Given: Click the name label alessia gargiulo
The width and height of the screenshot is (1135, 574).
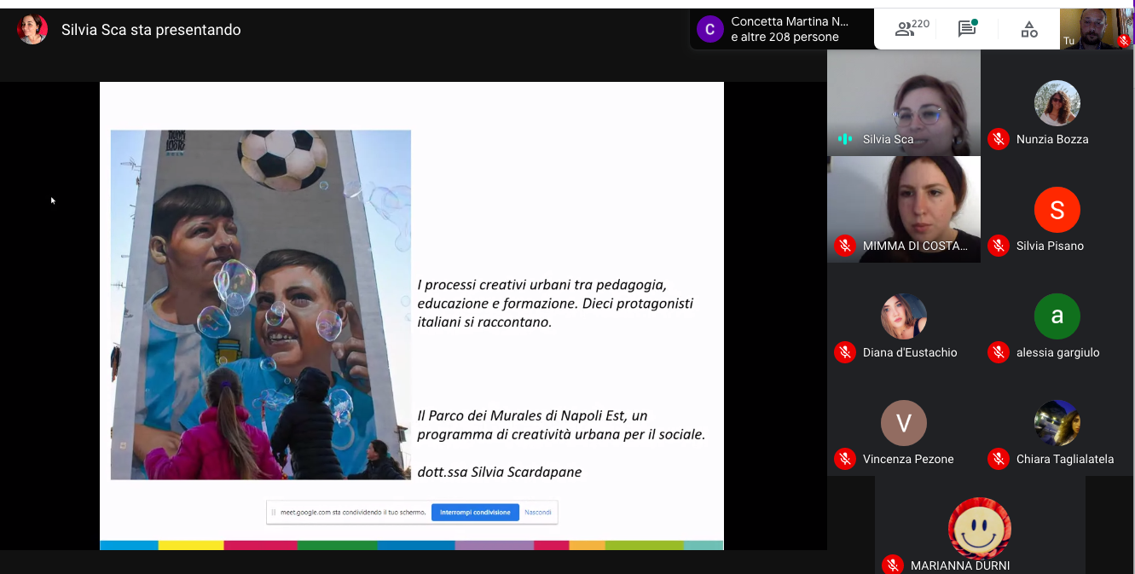Looking at the screenshot, I should point(1058,352).
